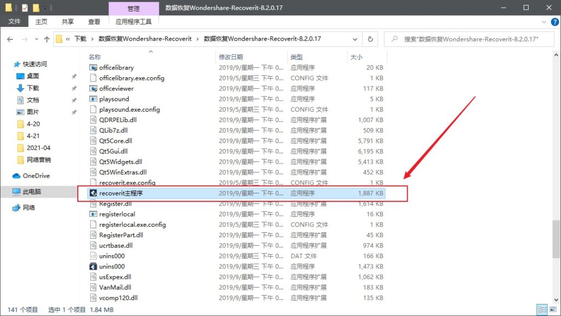Click the vertical scrollbar thumb
The width and height of the screenshot is (561, 316).
pyautogui.click(x=556, y=239)
